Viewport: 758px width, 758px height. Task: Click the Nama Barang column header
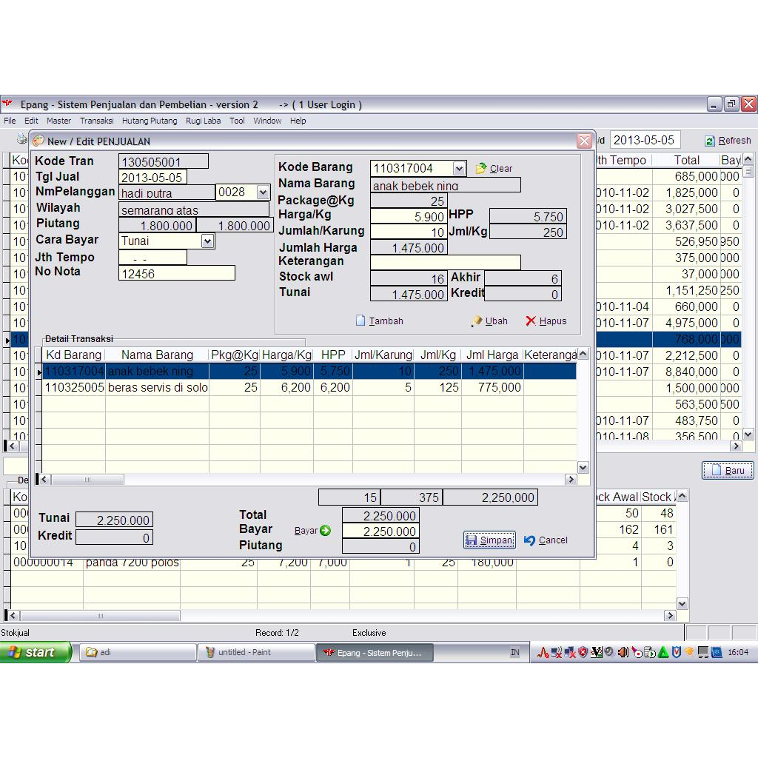point(157,355)
